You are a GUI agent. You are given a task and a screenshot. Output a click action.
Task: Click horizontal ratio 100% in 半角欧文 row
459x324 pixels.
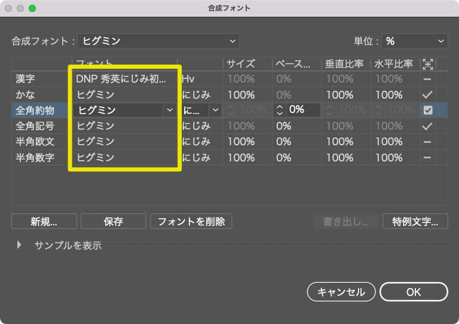point(388,142)
